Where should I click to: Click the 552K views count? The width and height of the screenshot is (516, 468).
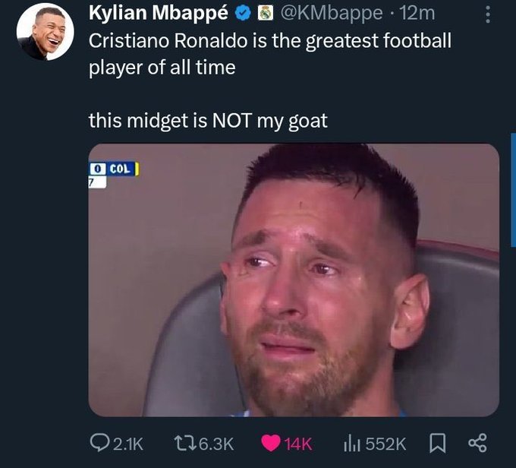(x=386, y=443)
